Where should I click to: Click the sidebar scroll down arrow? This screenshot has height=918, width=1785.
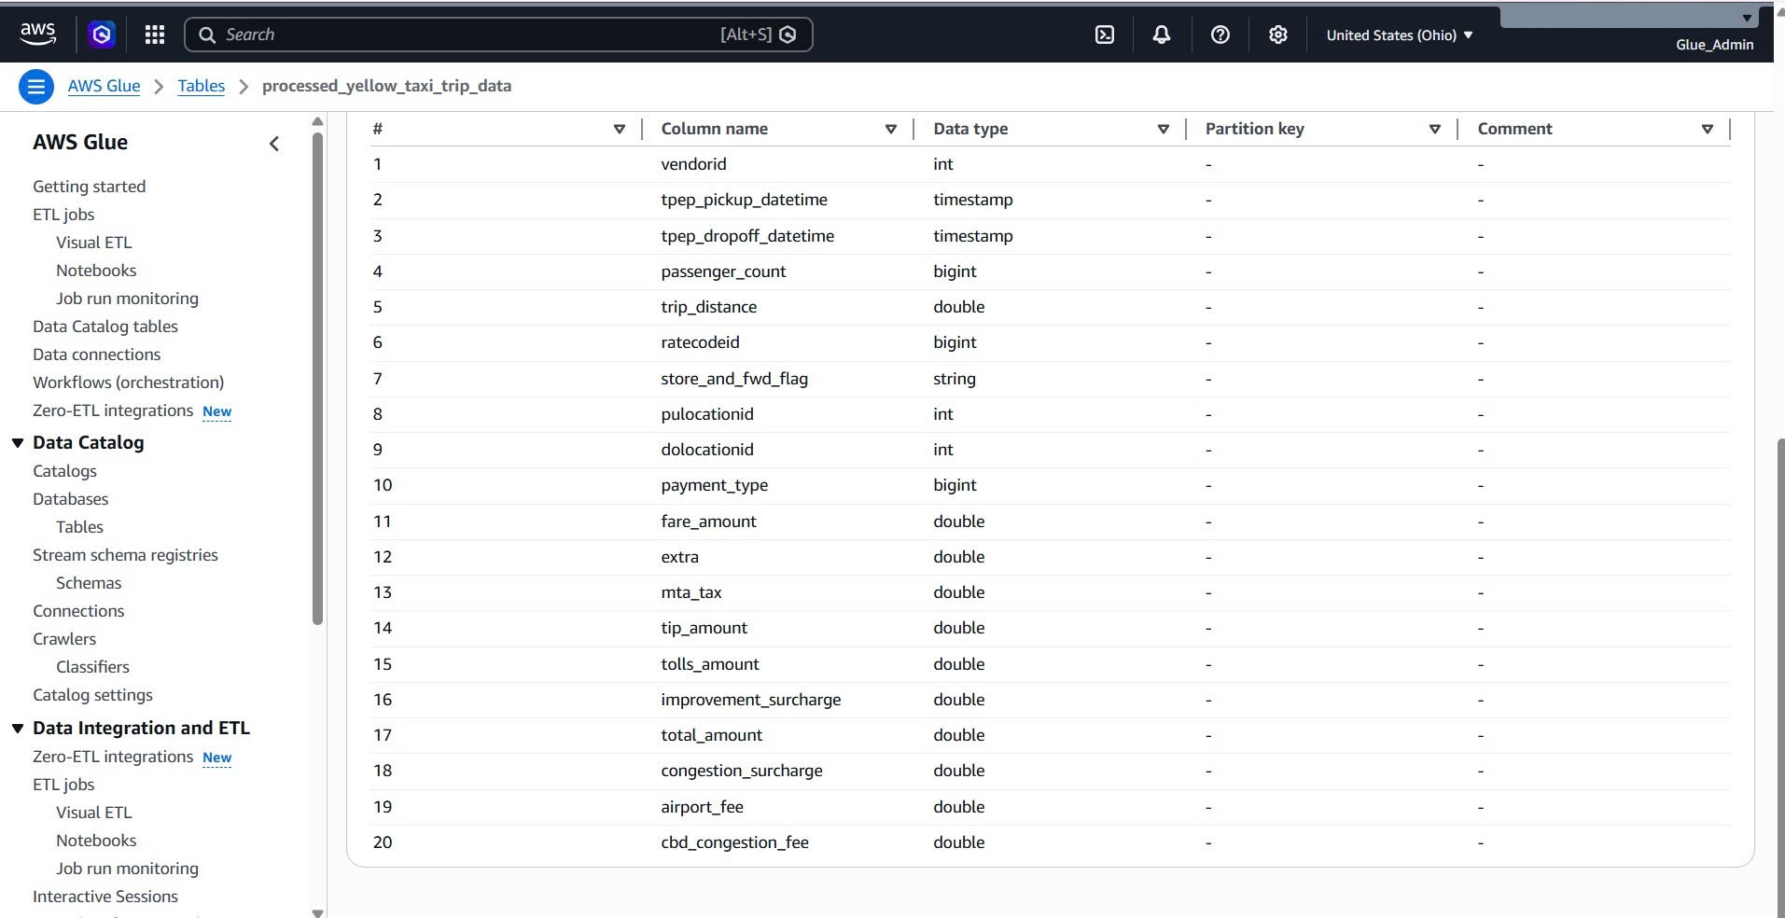317,912
